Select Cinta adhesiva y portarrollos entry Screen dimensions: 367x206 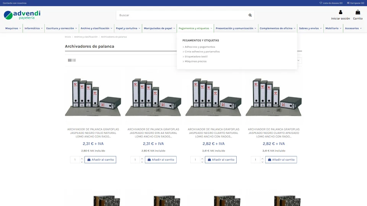(x=202, y=51)
